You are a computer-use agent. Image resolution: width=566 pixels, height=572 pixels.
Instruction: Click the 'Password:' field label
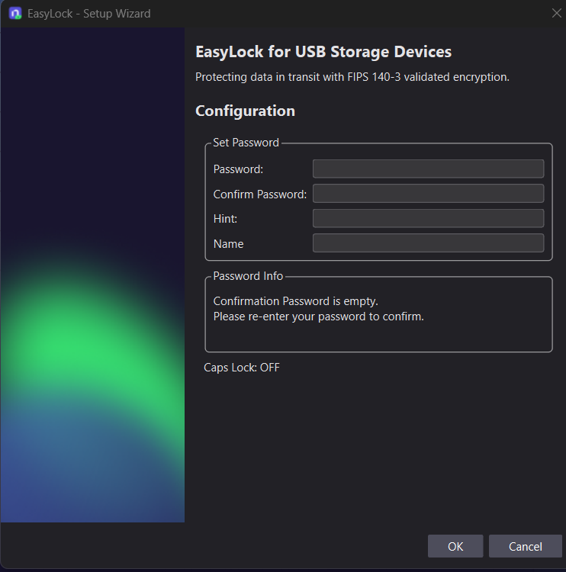coord(238,169)
